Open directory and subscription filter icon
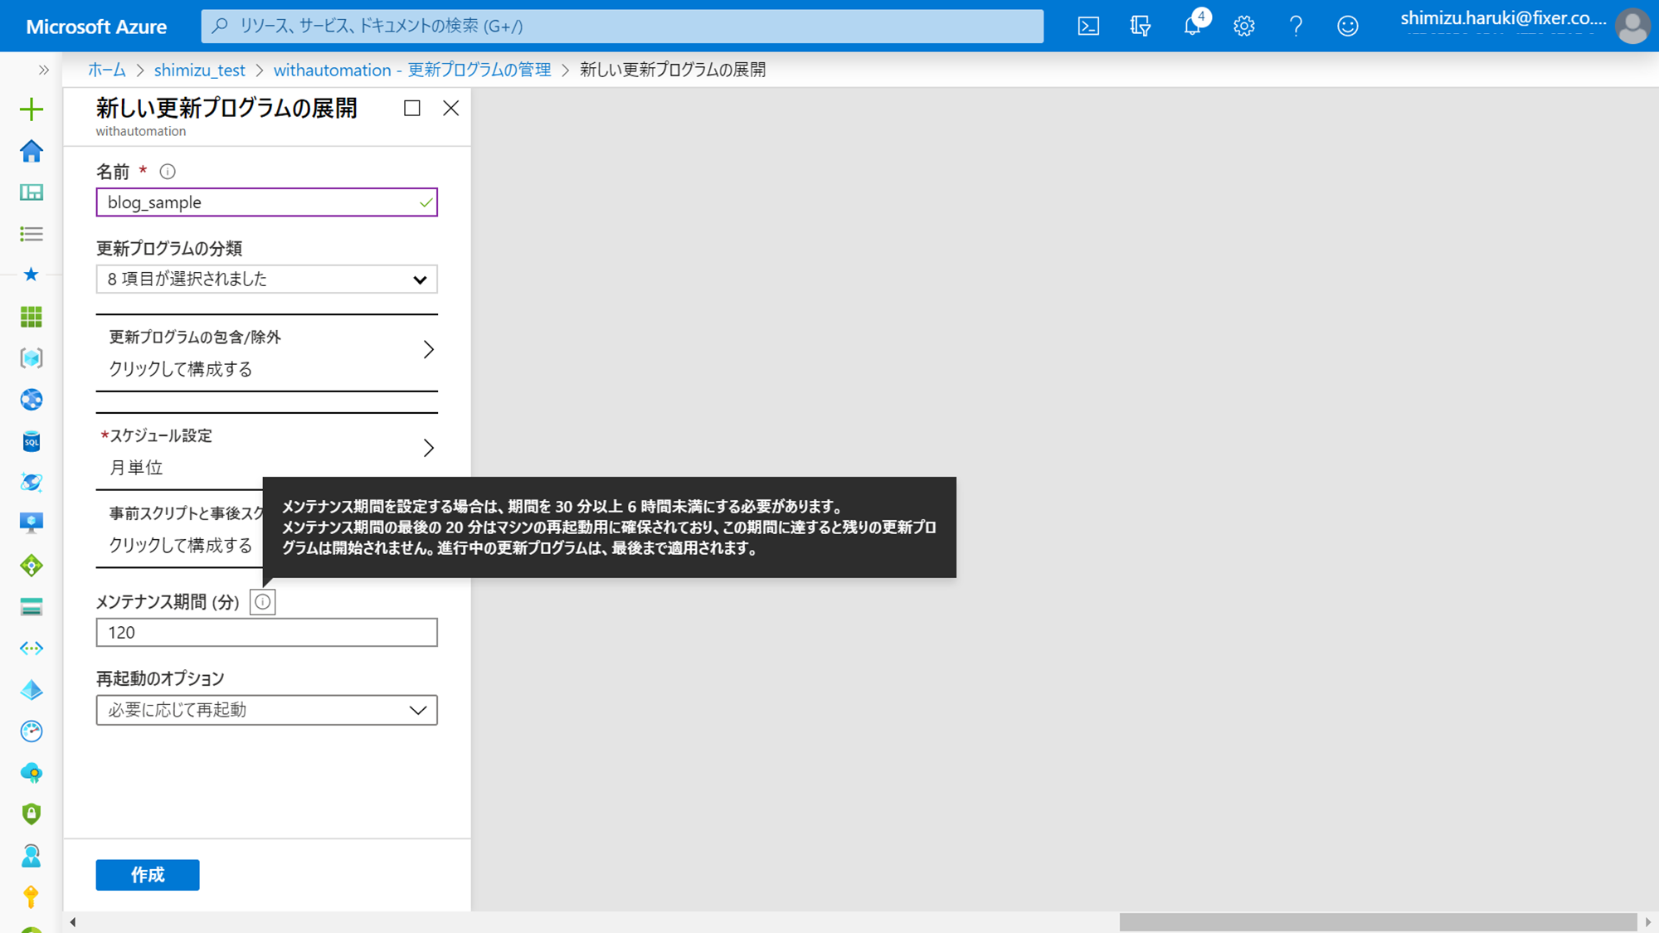The image size is (1659, 933). pos(1140,26)
